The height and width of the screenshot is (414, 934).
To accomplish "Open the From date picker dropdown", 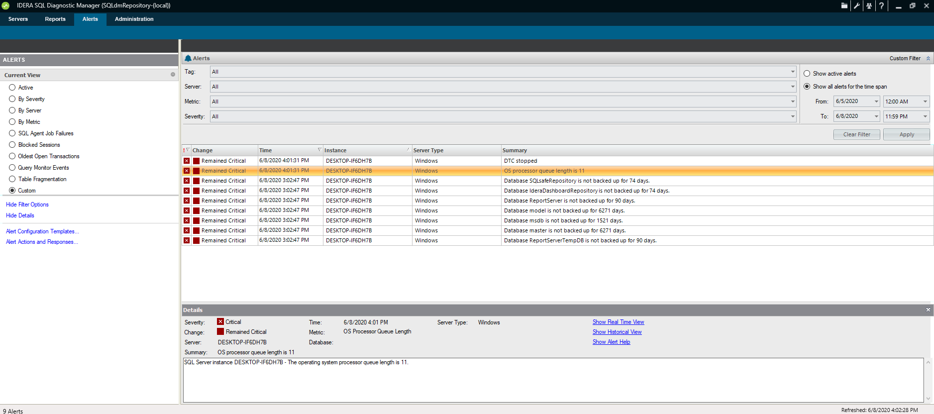I will [x=876, y=102].
